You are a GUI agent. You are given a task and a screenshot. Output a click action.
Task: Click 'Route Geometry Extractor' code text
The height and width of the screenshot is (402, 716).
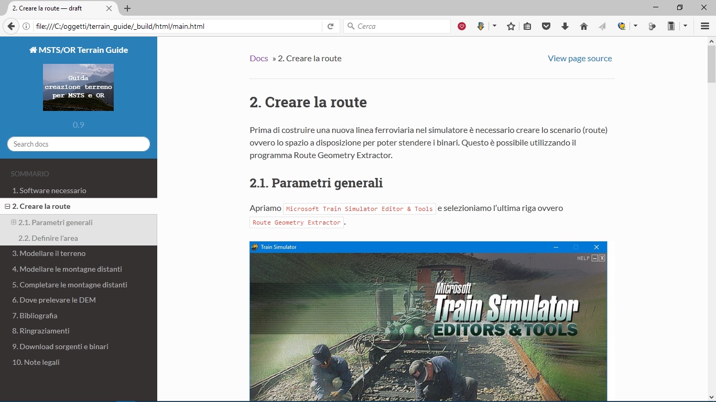(297, 222)
